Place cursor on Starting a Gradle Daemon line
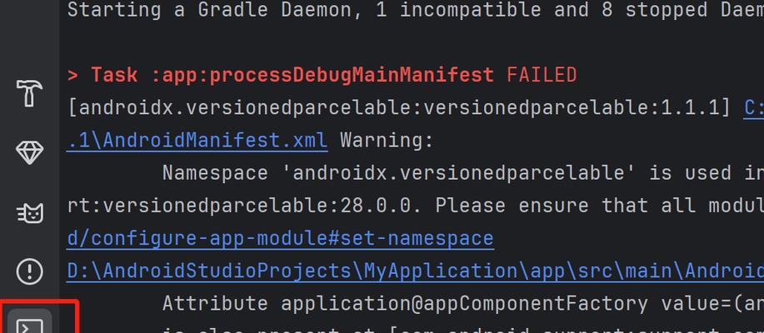Image resolution: width=764 pixels, height=333 pixels. (415, 10)
